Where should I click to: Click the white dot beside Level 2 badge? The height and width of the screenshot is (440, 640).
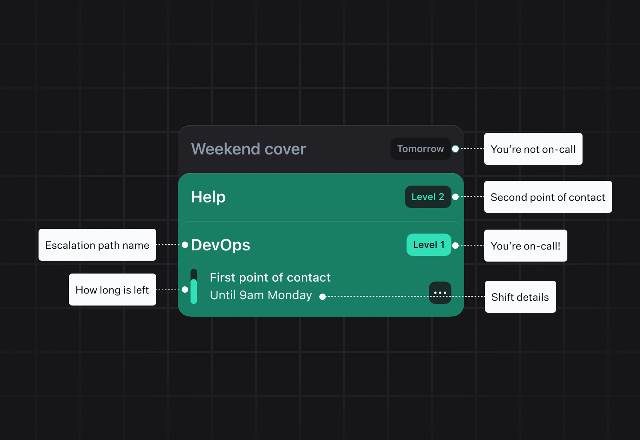pos(455,197)
